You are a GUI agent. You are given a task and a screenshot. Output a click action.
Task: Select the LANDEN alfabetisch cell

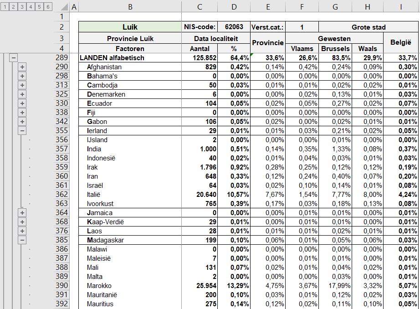(130, 58)
